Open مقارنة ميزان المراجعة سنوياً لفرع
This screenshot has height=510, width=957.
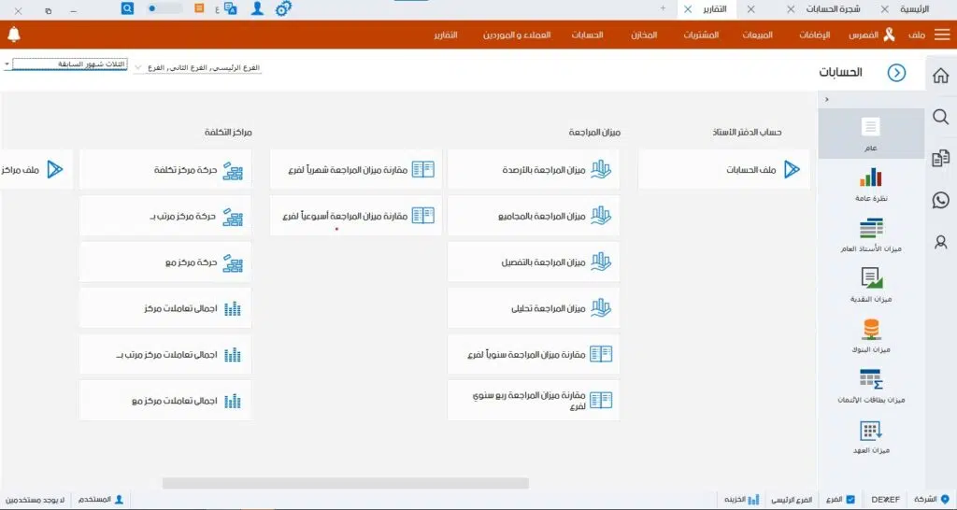click(x=534, y=354)
